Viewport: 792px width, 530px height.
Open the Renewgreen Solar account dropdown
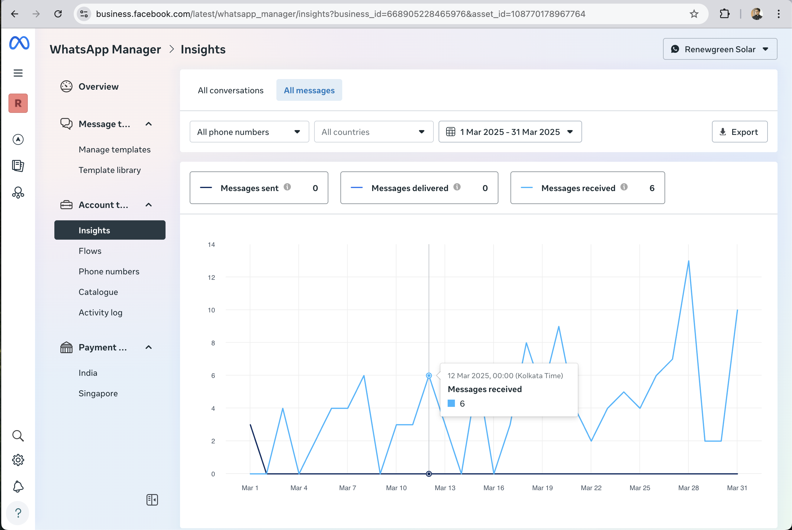pyautogui.click(x=720, y=49)
